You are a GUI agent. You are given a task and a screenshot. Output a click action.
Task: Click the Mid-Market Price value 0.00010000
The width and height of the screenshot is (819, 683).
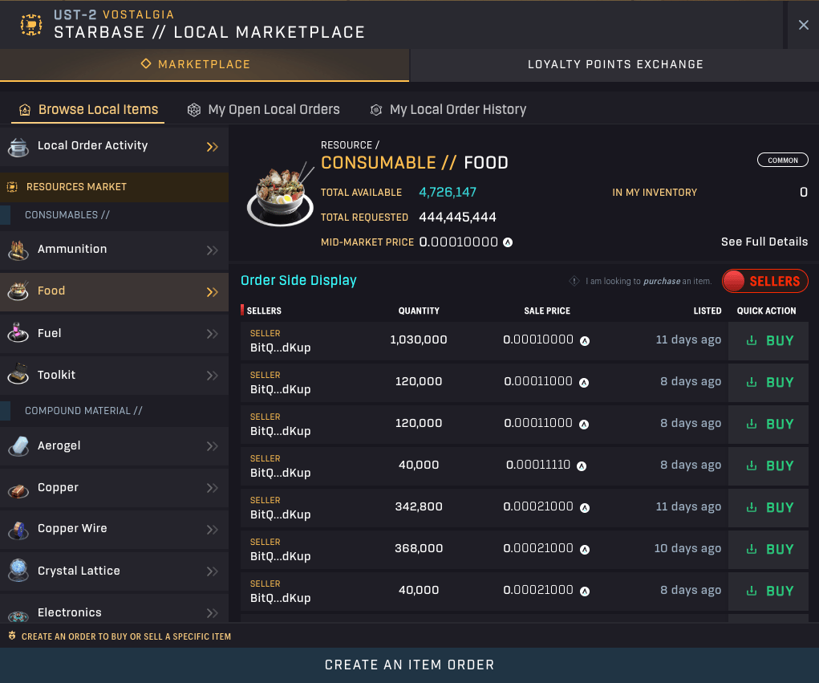pos(459,242)
